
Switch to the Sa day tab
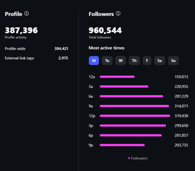point(160,61)
